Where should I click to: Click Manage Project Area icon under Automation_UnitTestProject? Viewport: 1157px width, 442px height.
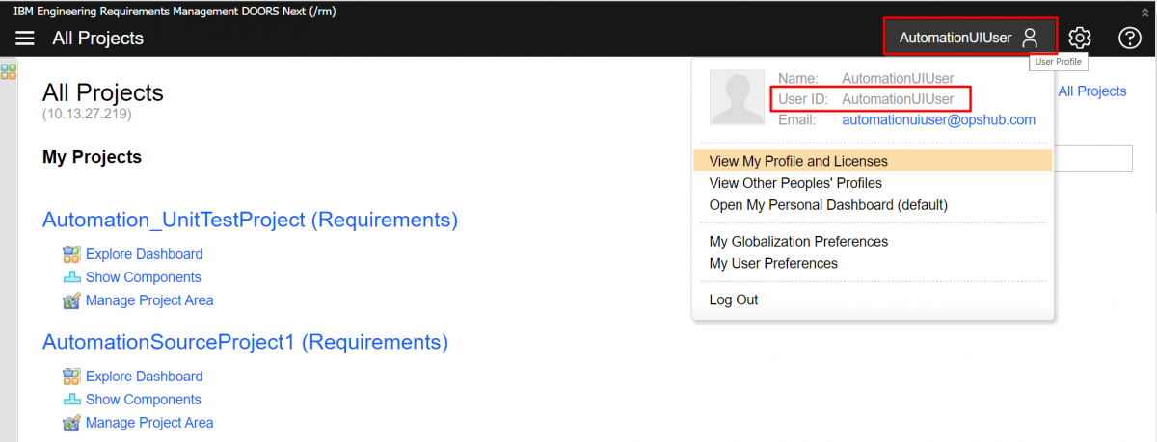[71, 300]
